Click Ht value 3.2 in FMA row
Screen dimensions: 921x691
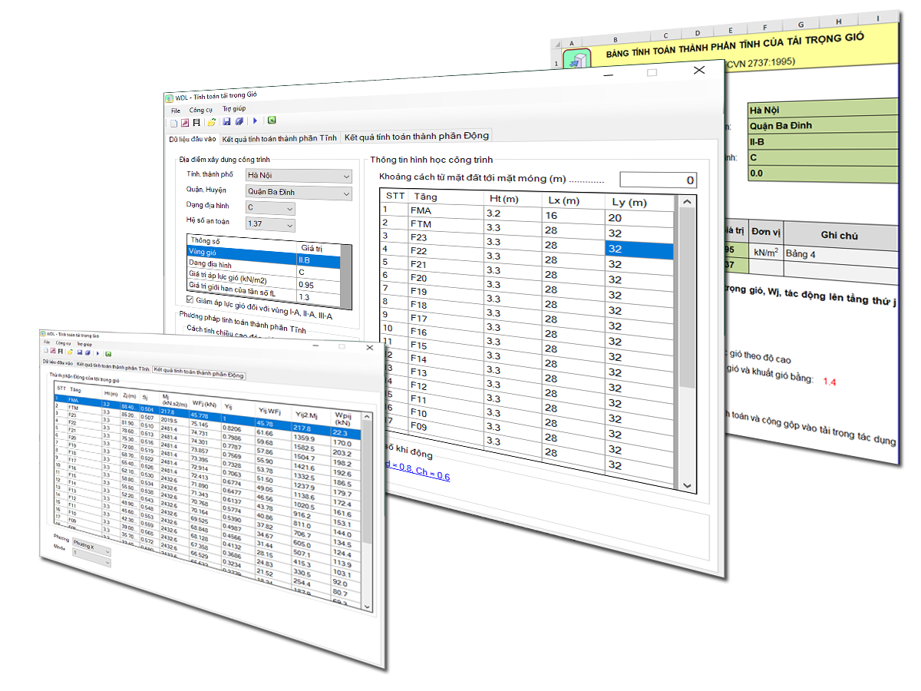point(513,213)
